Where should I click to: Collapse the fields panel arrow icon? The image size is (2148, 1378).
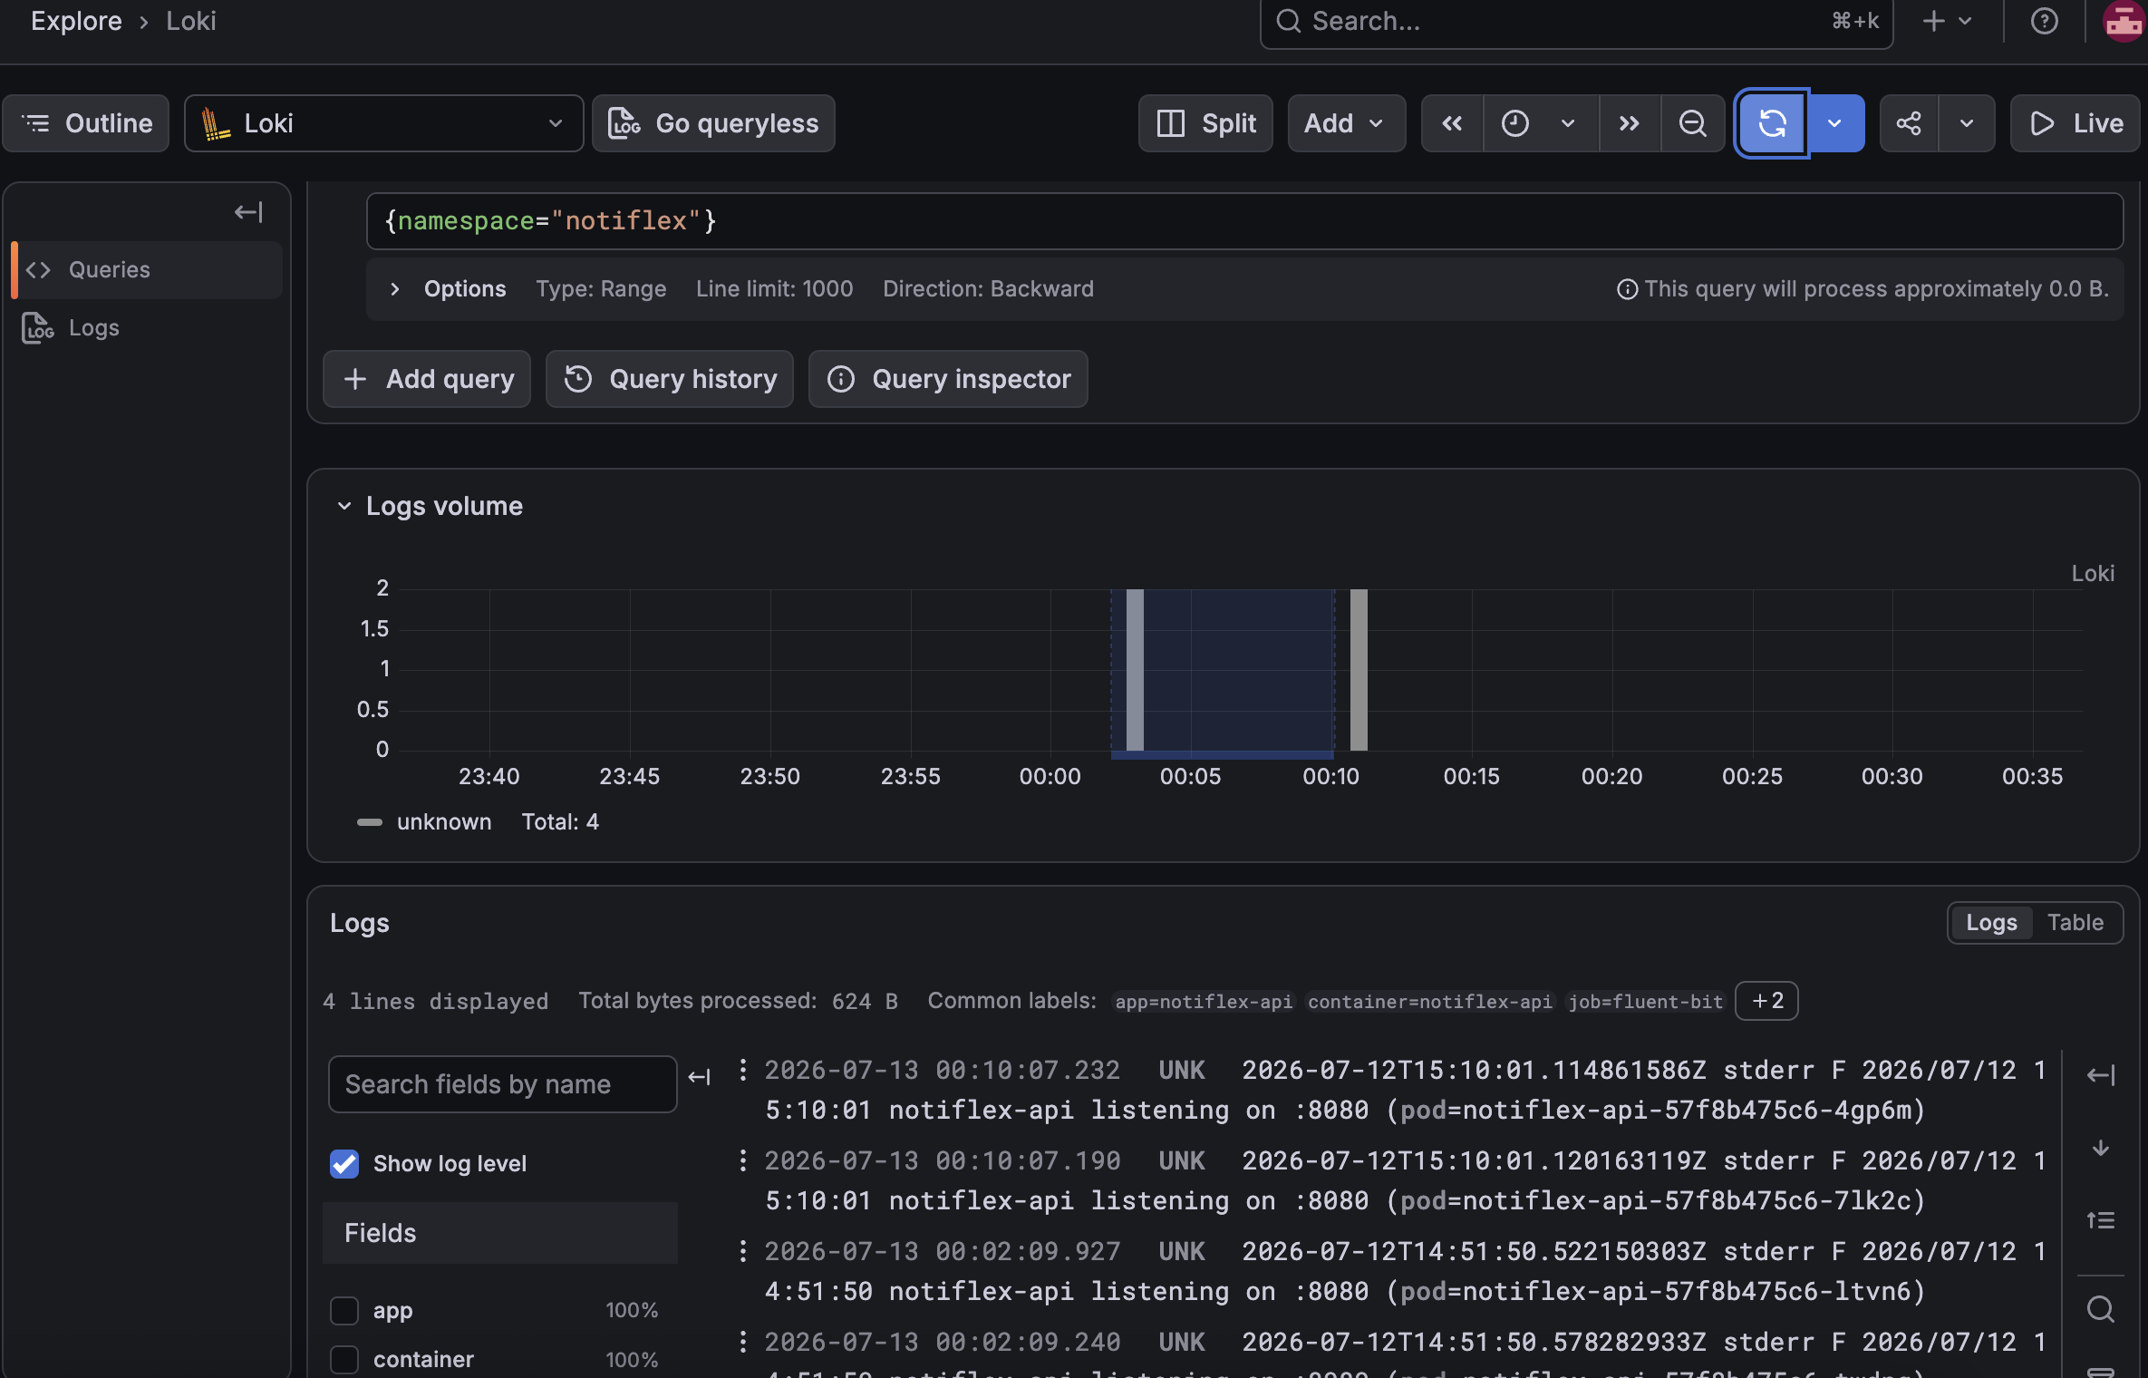(700, 1078)
